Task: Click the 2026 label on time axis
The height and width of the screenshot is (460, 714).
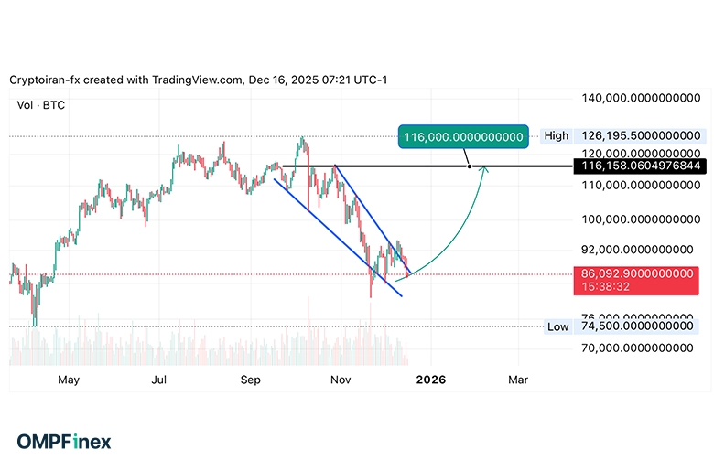Action: point(429,379)
